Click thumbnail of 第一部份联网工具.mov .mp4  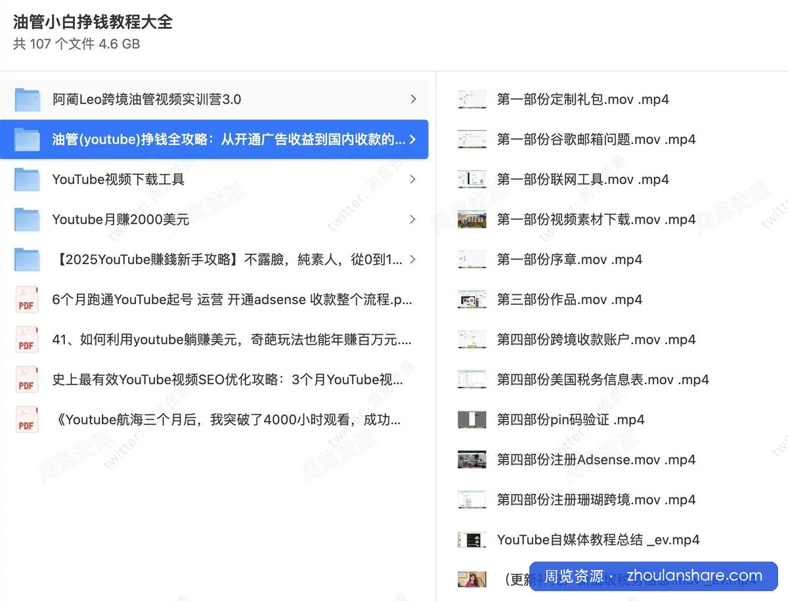[x=471, y=179]
